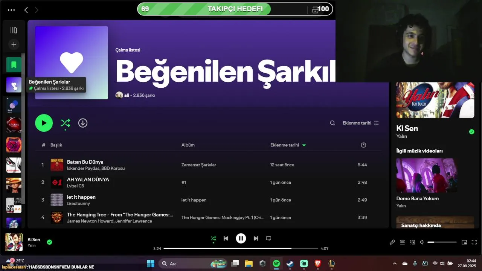Image resolution: width=482 pixels, height=271 pixels.
Task: Open the artist Lvbel C5
Action: [x=76, y=186]
